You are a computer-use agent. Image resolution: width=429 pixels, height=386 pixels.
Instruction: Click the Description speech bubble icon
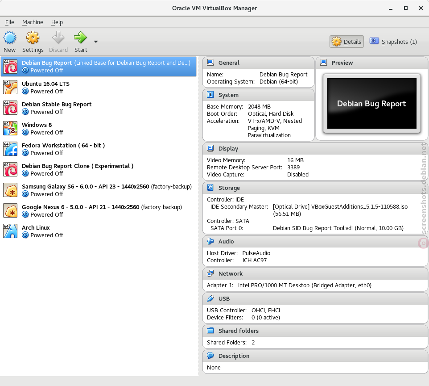pos(210,356)
